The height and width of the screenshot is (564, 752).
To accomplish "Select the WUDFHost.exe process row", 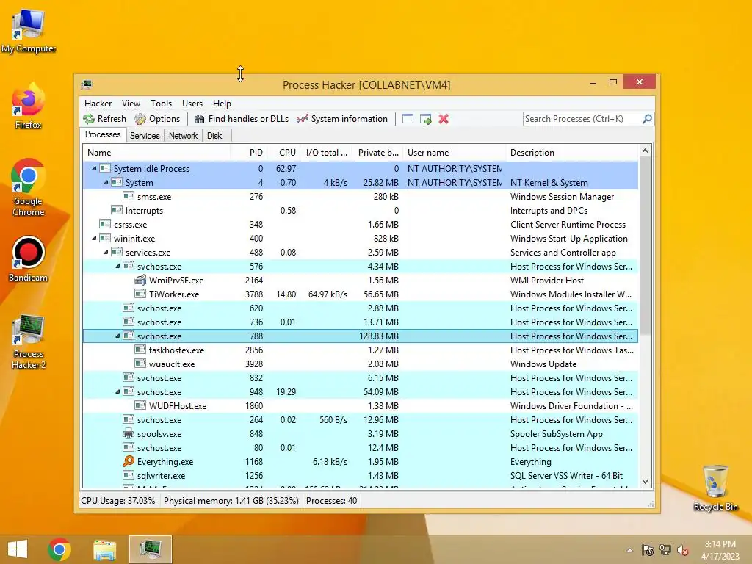I will coord(361,405).
